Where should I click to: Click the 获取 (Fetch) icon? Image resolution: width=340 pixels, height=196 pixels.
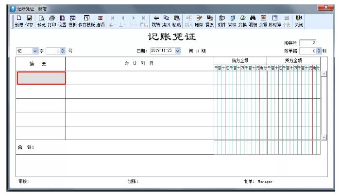[x=232, y=21]
